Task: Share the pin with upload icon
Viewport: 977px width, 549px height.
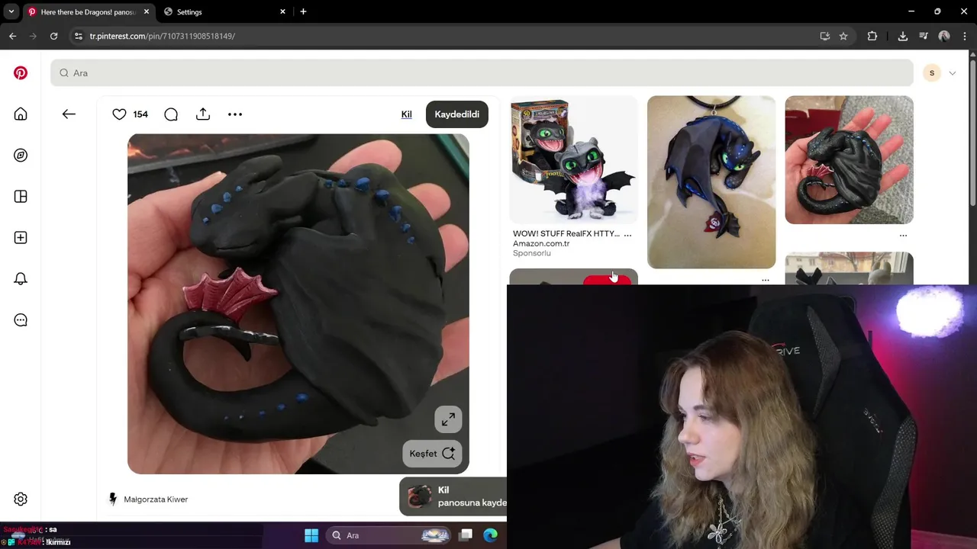Action: coord(203,114)
